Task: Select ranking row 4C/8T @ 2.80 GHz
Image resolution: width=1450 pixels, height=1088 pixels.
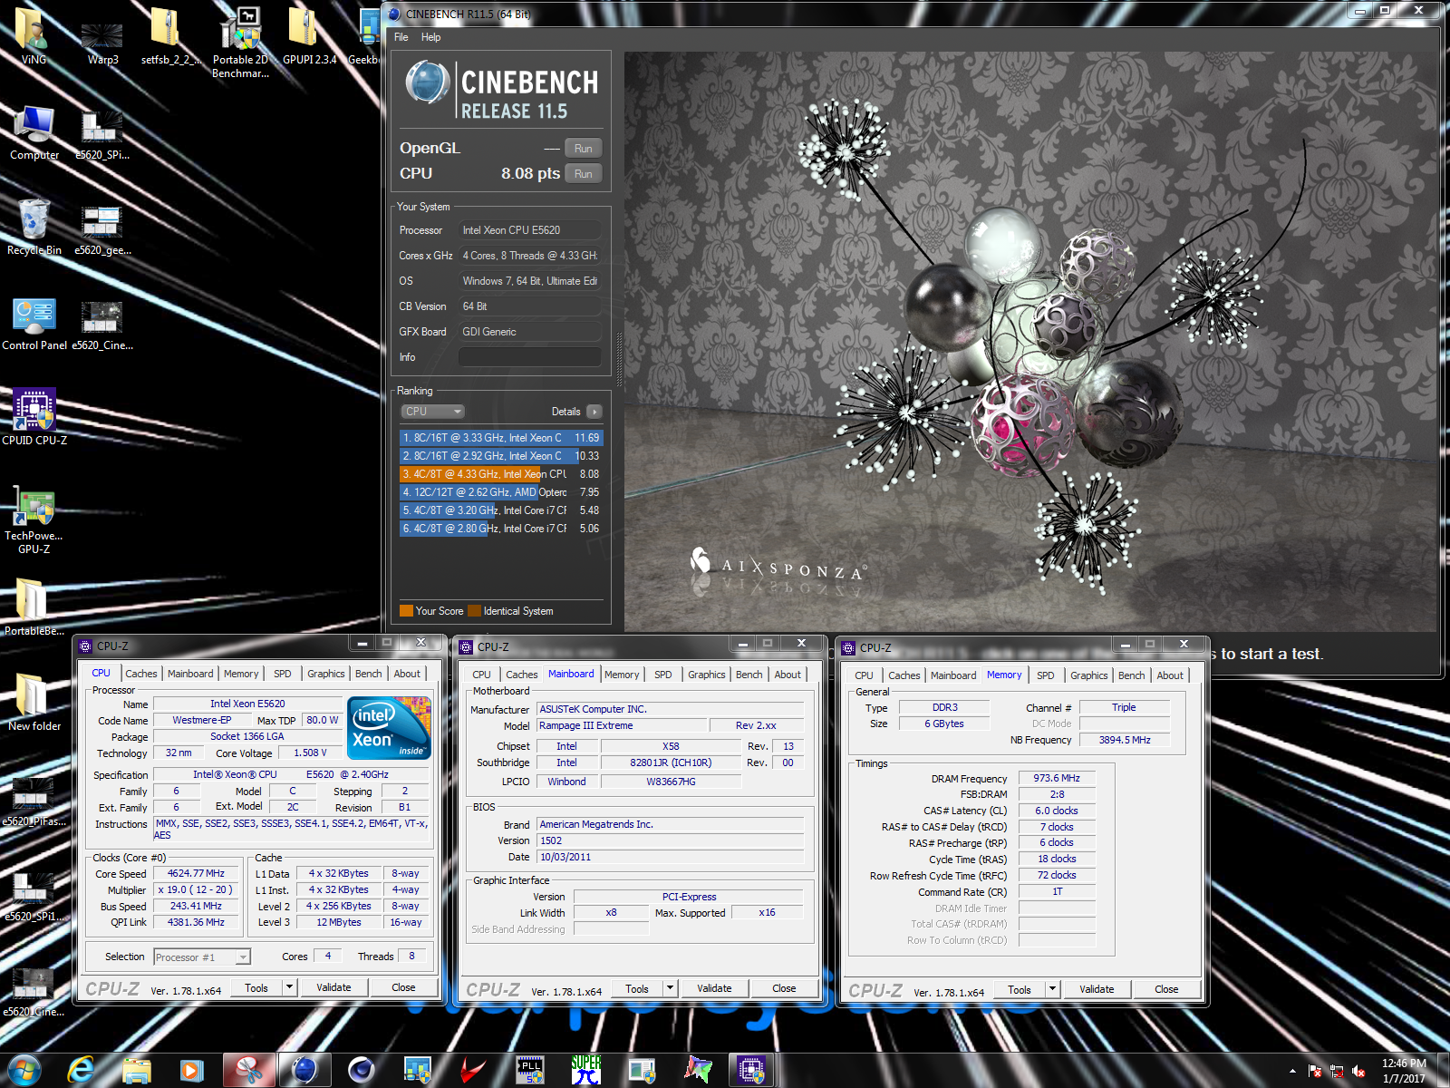Action: click(501, 529)
